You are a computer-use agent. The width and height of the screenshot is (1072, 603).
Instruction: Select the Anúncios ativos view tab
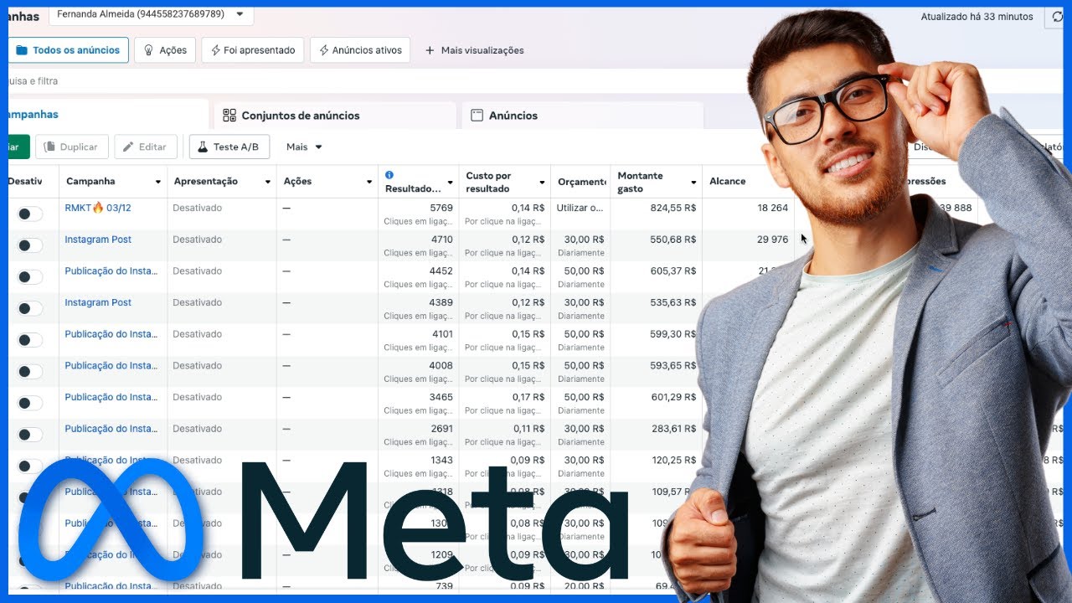tap(360, 50)
